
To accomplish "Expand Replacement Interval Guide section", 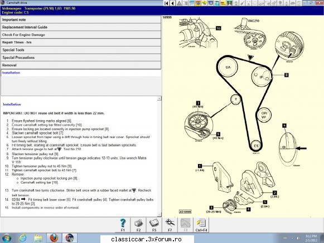I will [x=81, y=27].
